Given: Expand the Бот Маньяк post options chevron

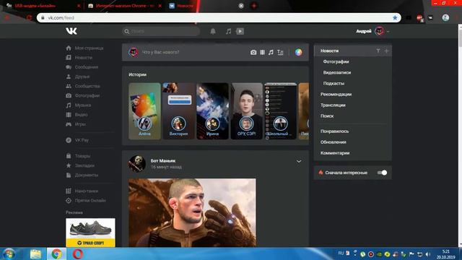Looking at the screenshot, I should click(299, 162).
